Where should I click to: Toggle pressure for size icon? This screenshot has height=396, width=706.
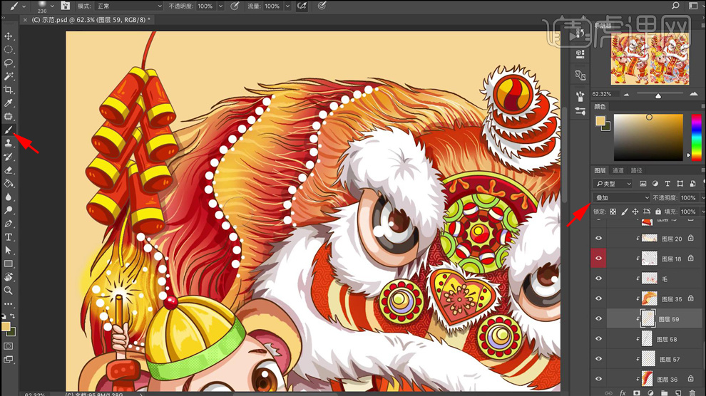322,6
